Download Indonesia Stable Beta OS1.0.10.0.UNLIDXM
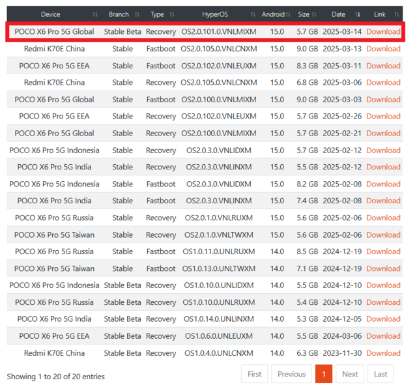417x387 pixels. coord(383,285)
